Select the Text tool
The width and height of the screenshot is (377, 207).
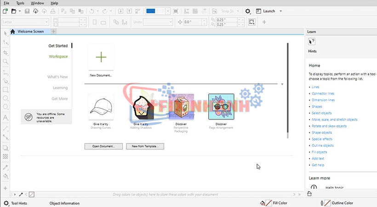pos(6,118)
